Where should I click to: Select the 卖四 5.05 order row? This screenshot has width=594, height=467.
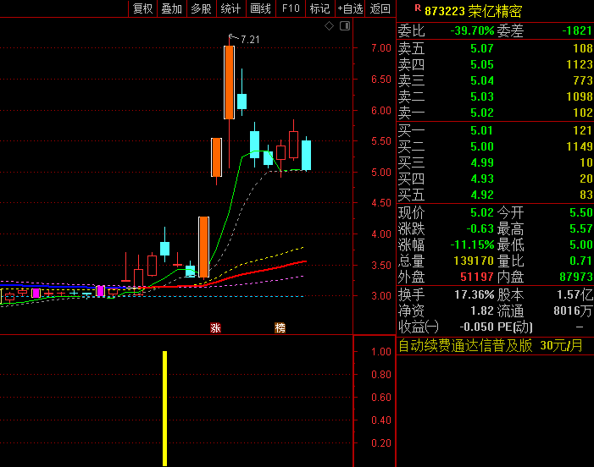(x=495, y=64)
